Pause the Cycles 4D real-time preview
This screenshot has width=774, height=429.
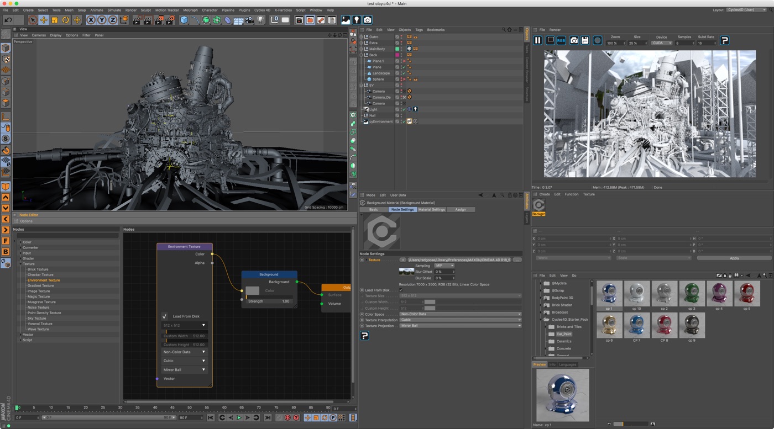(x=537, y=40)
